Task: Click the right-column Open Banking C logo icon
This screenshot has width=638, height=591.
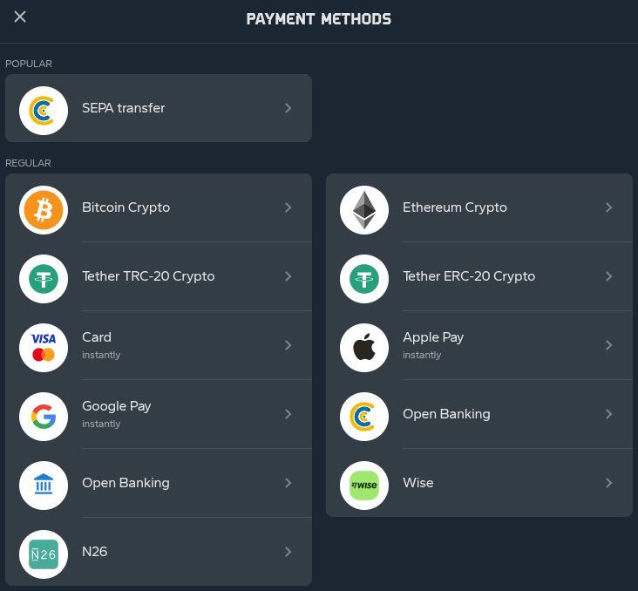Action: (364, 417)
